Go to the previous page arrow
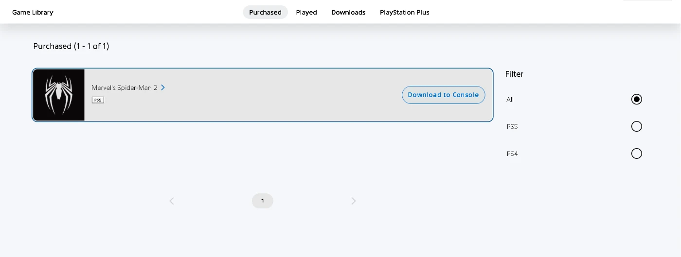This screenshot has height=257, width=681. (171, 201)
